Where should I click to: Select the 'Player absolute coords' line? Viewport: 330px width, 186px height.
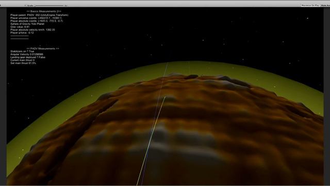pyautogui.click(x=37, y=21)
